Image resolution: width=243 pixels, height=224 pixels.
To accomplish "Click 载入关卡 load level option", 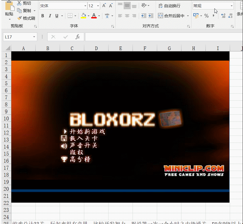I will point(84,138).
